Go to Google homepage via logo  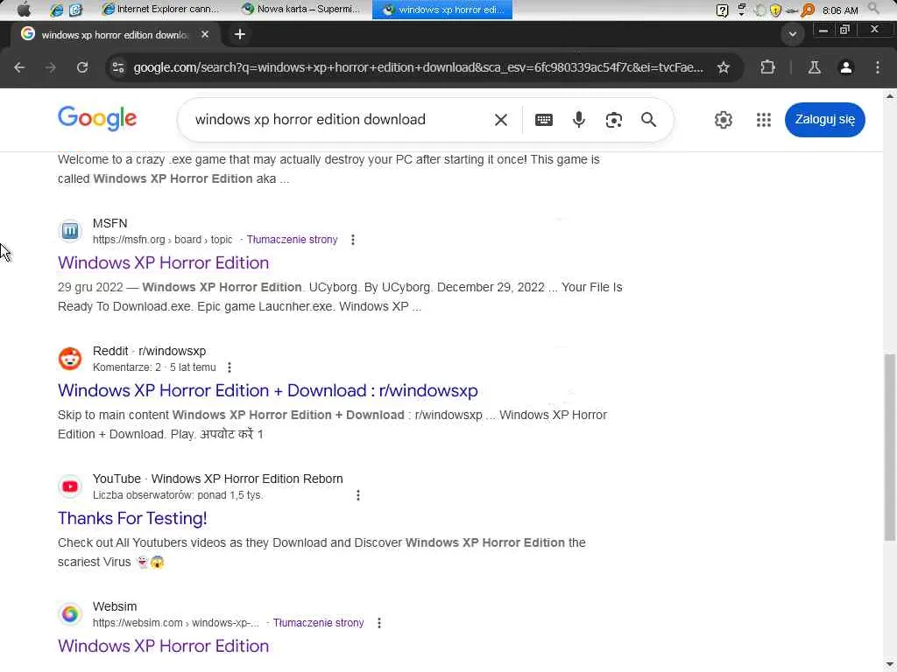click(x=97, y=118)
